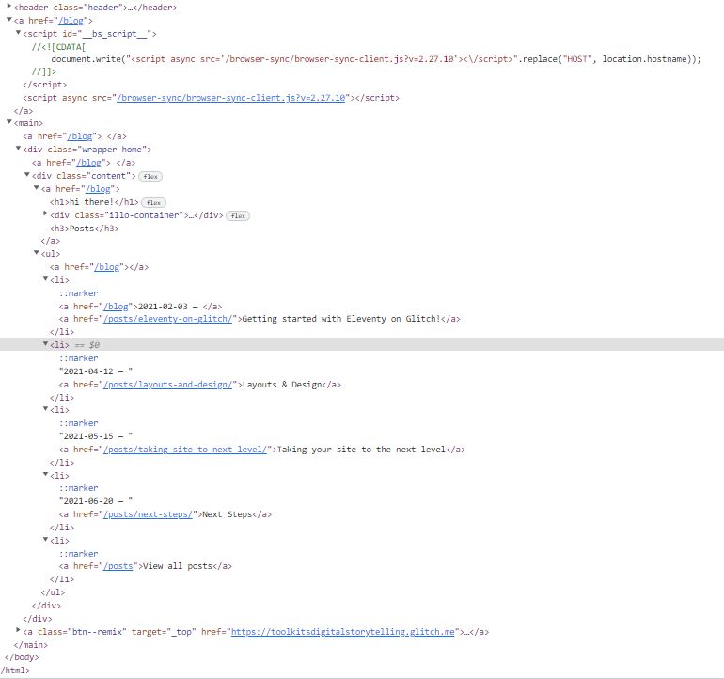Select the "Taking your site to the next level" text
This screenshot has width=724, height=679.
coord(361,450)
